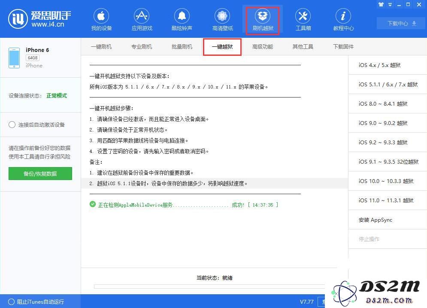Viewport: 427px width, 308px height.
Task: Select iOS 9.1 ~ 9.3.5 32位越狱
Action: pyautogui.click(x=388, y=162)
